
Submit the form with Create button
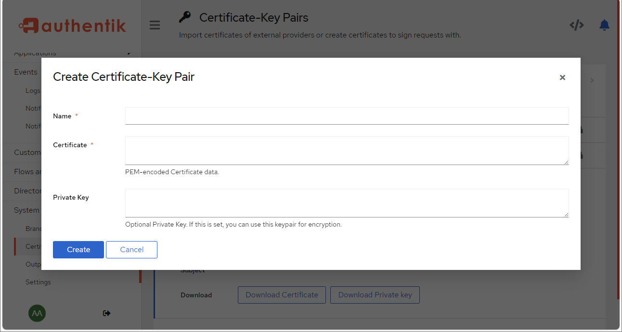pyautogui.click(x=78, y=250)
